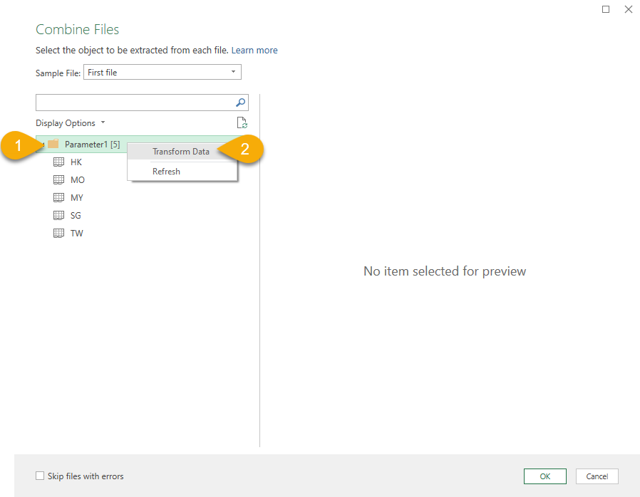The width and height of the screenshot is (640, 497).
Task: Enable Skip files with errors checkbox
Action: (x=40, y=476)
